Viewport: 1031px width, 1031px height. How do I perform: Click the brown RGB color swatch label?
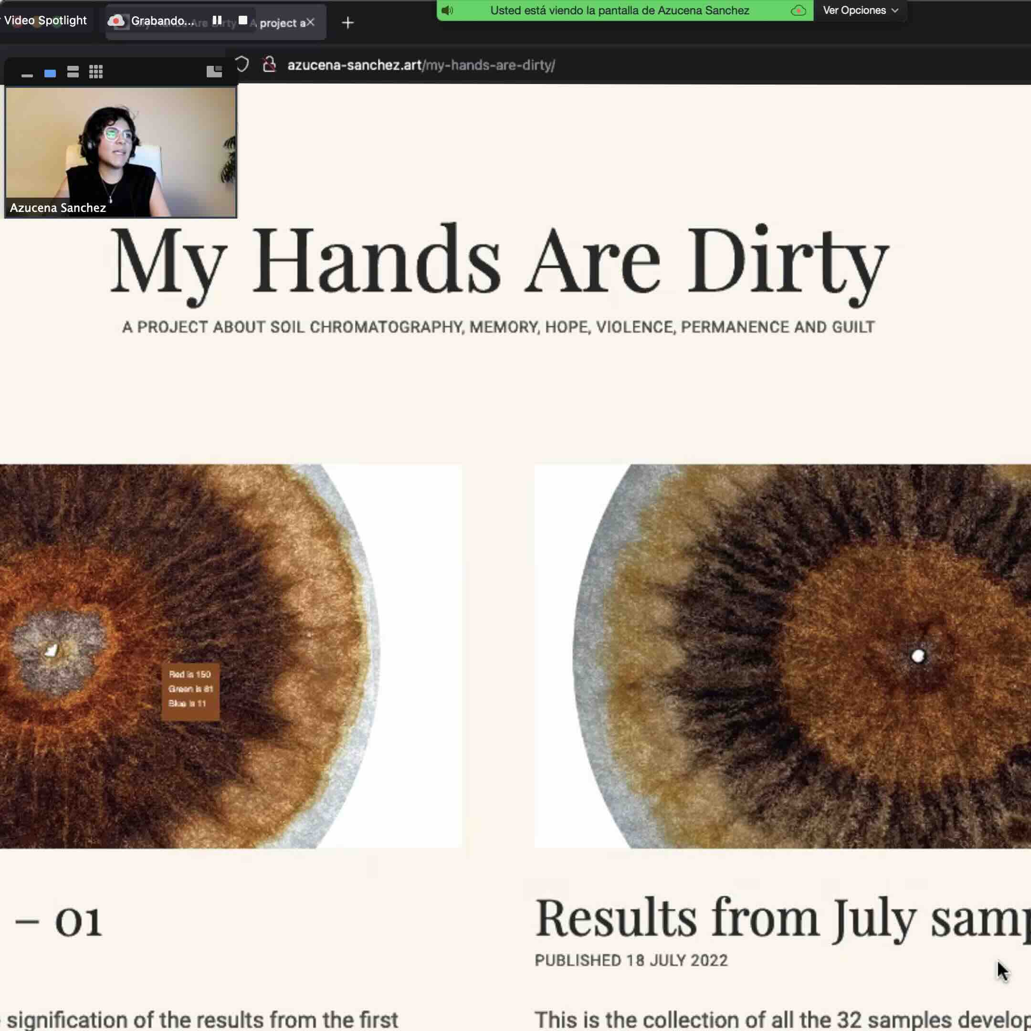point(190,692)
